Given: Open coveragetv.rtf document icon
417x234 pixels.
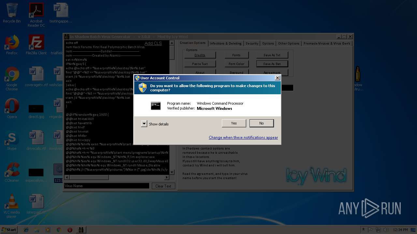Looking at the screenshot, I should coord(36,77).
